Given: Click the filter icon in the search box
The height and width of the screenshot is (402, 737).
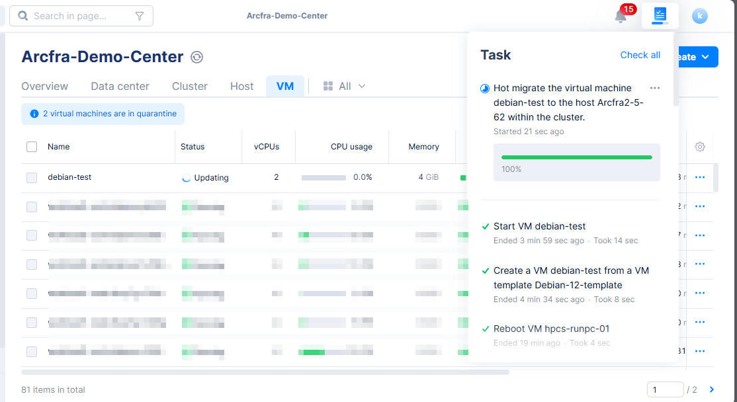Looking at the screenshot, I should (140, 16).
